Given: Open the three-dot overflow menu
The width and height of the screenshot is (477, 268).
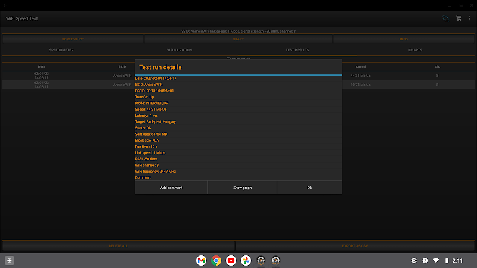Looking at the screenshot, I should (x=470, y=18).
